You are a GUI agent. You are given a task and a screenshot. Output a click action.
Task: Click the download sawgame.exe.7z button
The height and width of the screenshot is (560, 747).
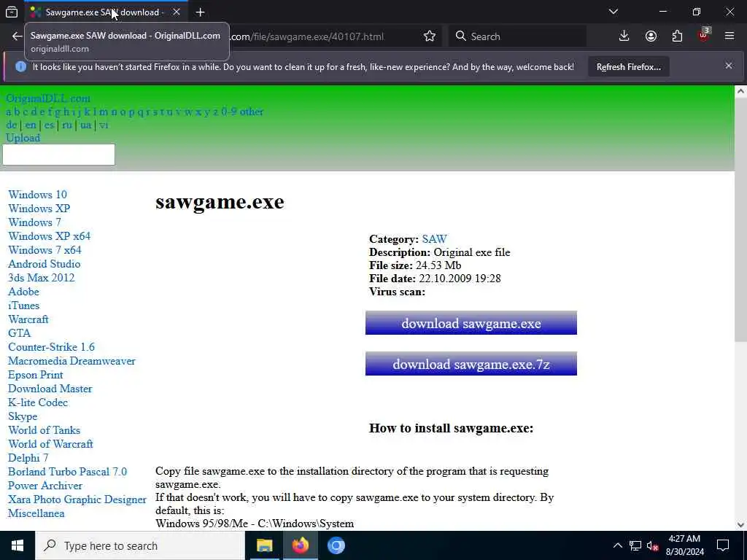click(471, 364)
